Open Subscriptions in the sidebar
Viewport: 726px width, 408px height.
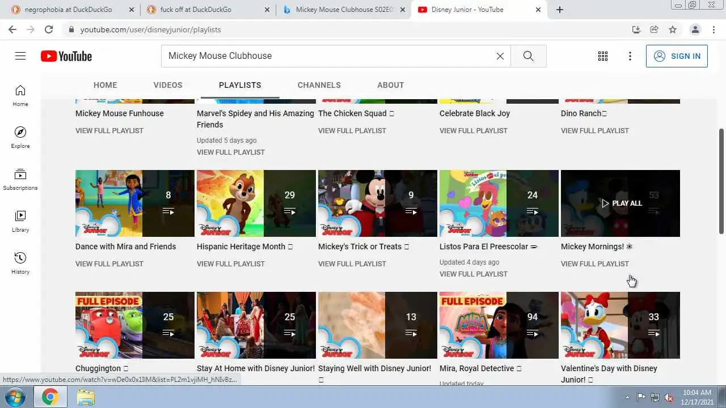[20, 180]
